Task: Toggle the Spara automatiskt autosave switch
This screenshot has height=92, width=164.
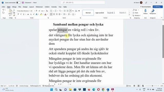Action: pyautogui.click(x=18, y=3)
